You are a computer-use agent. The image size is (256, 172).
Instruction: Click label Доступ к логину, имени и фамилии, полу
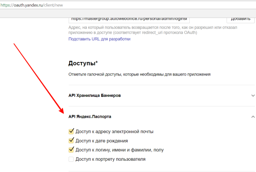point(119,150)
